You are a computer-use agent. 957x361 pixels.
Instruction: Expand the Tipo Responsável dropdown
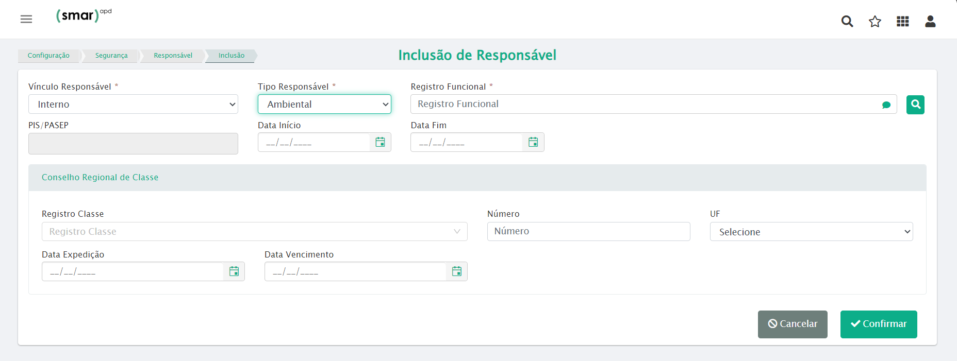coord(324,104)
